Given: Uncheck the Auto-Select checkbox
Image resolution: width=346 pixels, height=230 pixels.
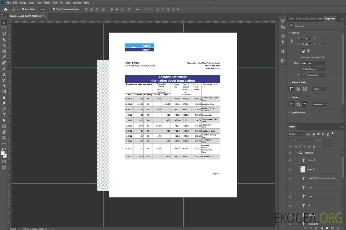Looking at the screenshot, I should 23,9.
